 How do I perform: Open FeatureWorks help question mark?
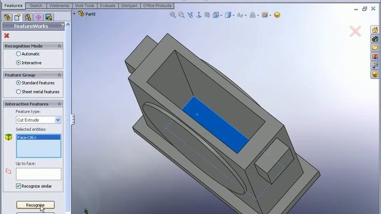coord(63,26)
